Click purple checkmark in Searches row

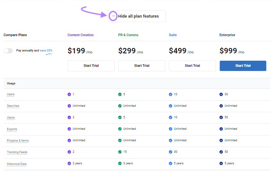click(69, 106)
